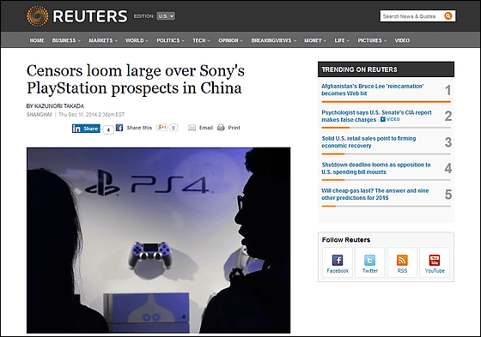Expand the Business menu
The image size is (481, 337).
[x=66, y=40]
